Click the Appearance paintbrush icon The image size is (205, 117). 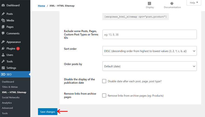3,42
